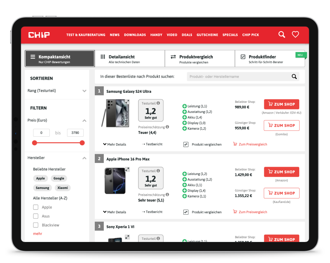Click the minimum price slider handle
Viewport: 330px width, 263px height.
35,143
